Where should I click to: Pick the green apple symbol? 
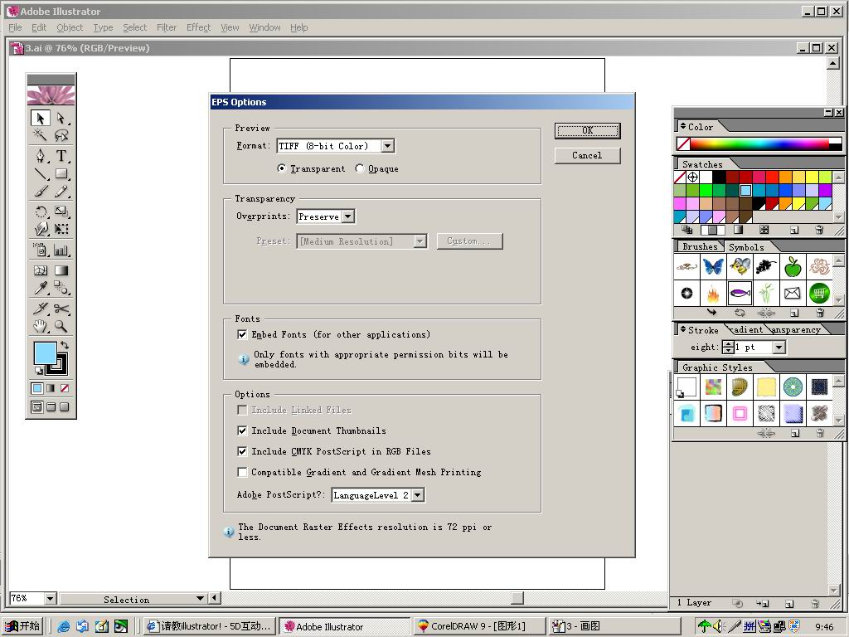click(x=793, y=266)
